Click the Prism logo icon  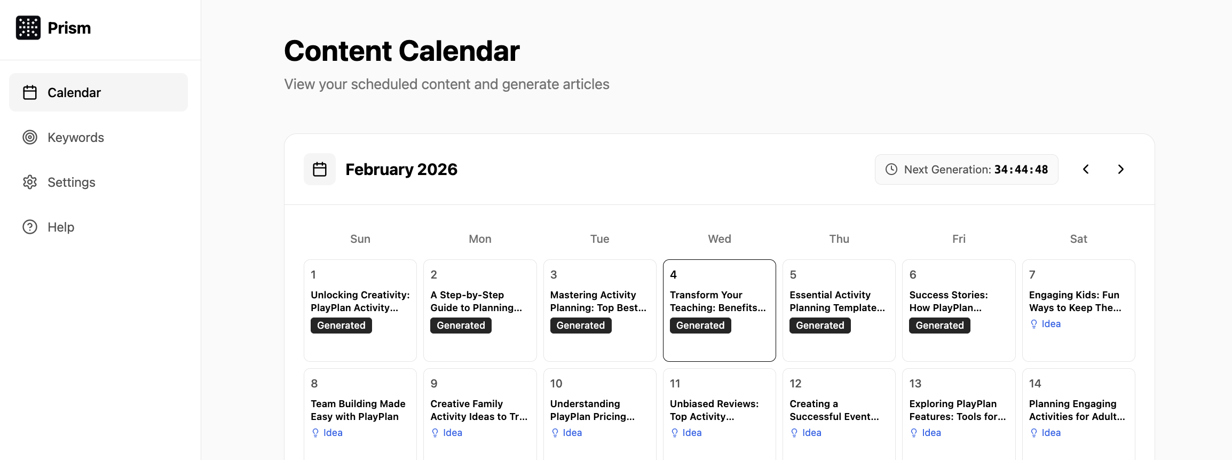click(x=28, y=28)
